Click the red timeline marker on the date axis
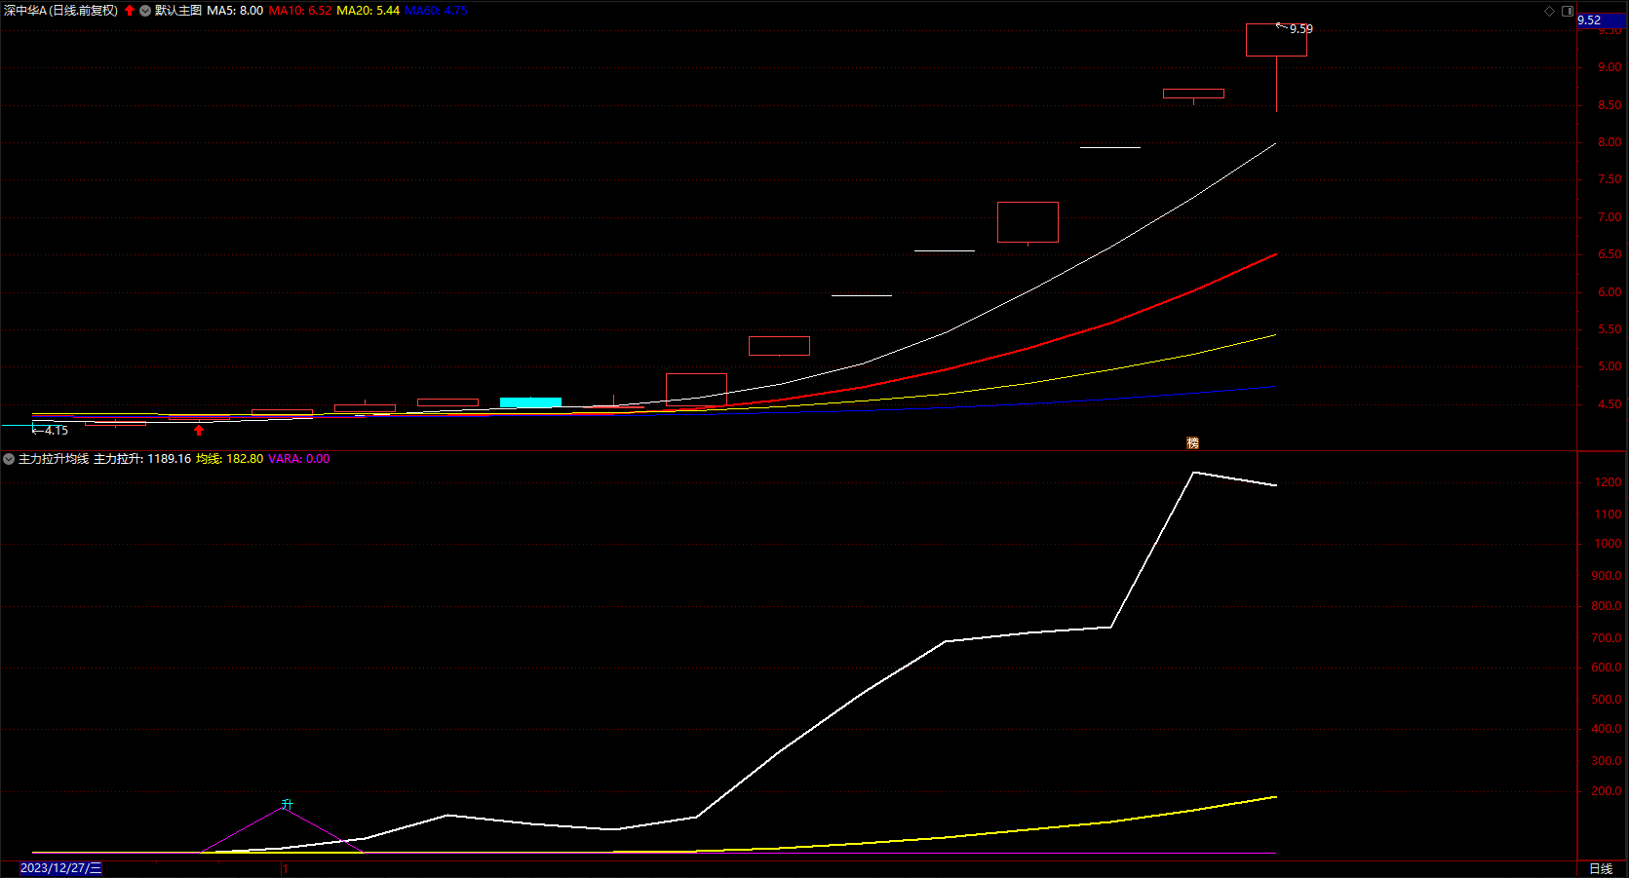Viewport: 1629px width, 878px height. pyautogui.click(x=284, y=868)
